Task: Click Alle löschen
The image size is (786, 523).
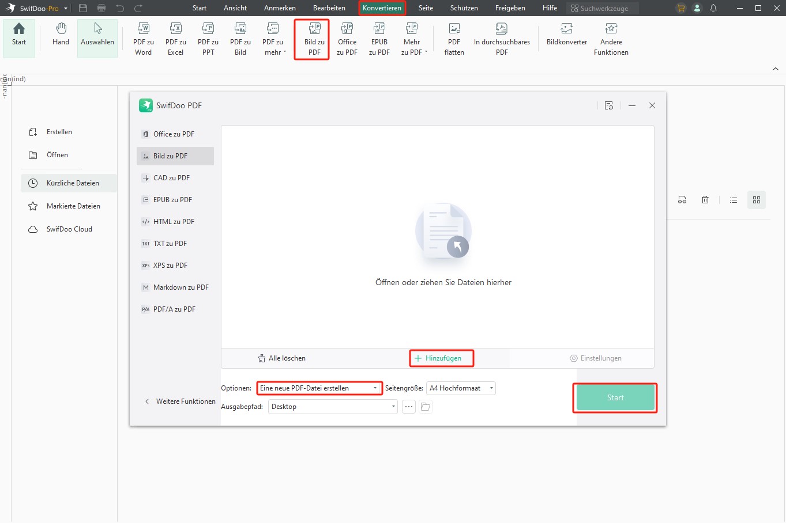Action: pyautogui.click(x=282, y=358)
